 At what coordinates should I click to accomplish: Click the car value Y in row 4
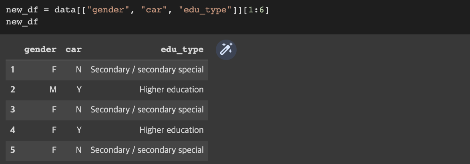click(x=79, y=130)
